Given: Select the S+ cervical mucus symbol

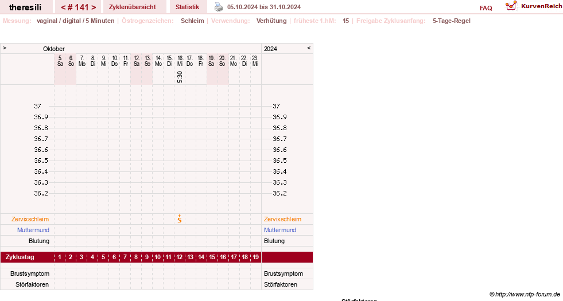Looking at the screenshot, I should click(180, 219).
